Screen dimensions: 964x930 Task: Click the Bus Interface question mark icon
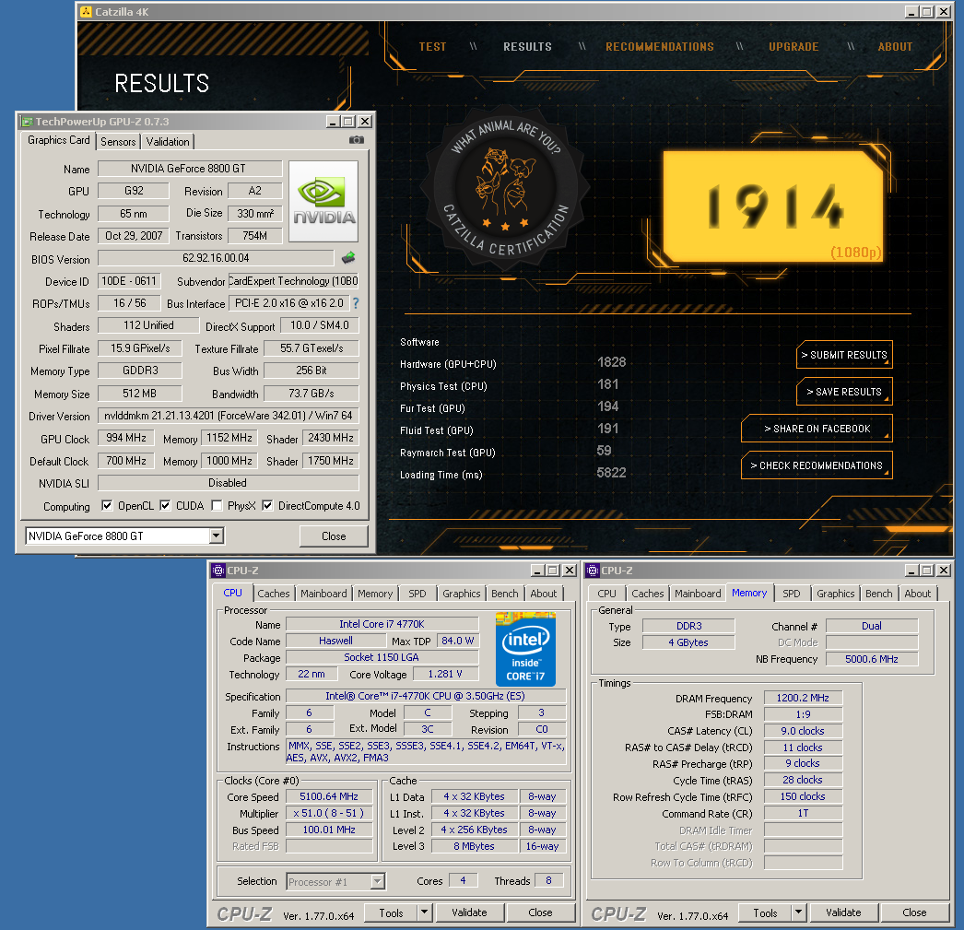pos(356,303)
